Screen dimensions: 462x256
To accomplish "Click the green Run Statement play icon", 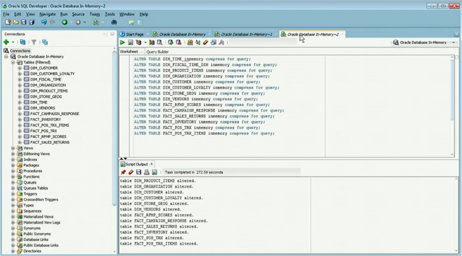I will click(122, 42).
